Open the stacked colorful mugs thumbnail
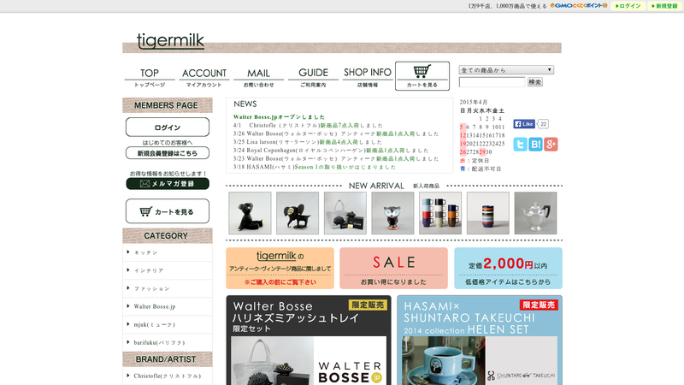Image resolution: width=684 pixels, height=385 pixels. pyautogui.click(x=440, y=213)
